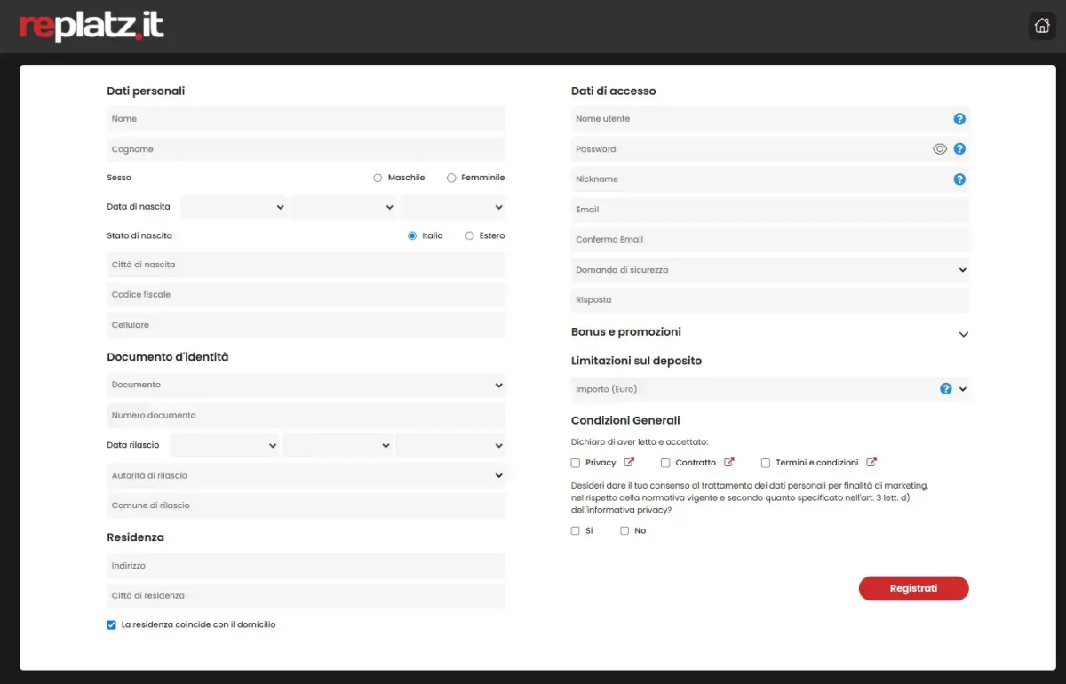Click the Registrati button

tap(913, 588)
